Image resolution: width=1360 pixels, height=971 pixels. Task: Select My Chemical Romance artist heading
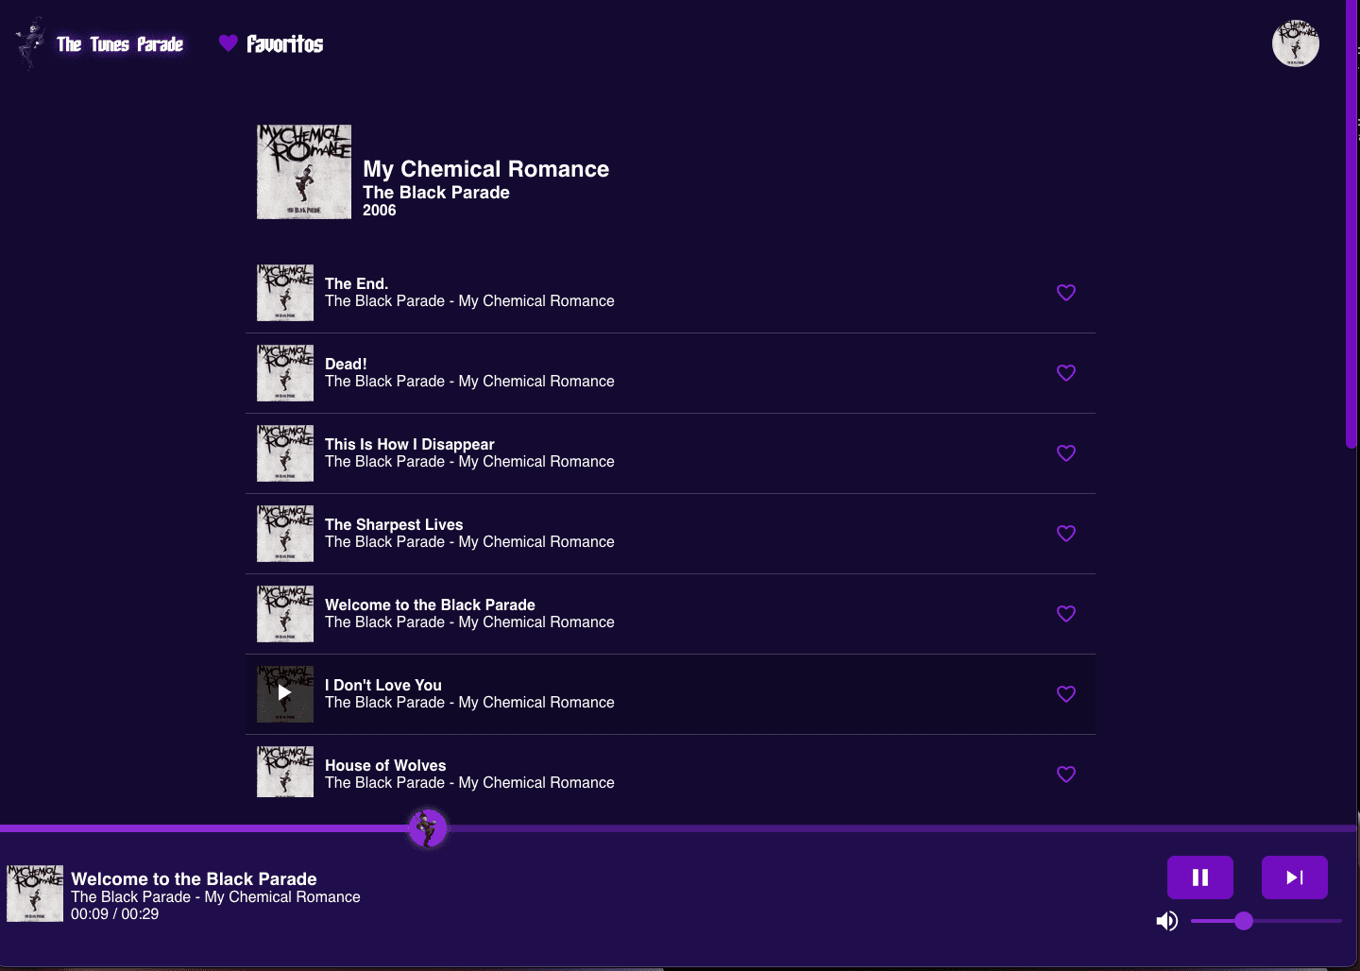[x=485, y=169]
